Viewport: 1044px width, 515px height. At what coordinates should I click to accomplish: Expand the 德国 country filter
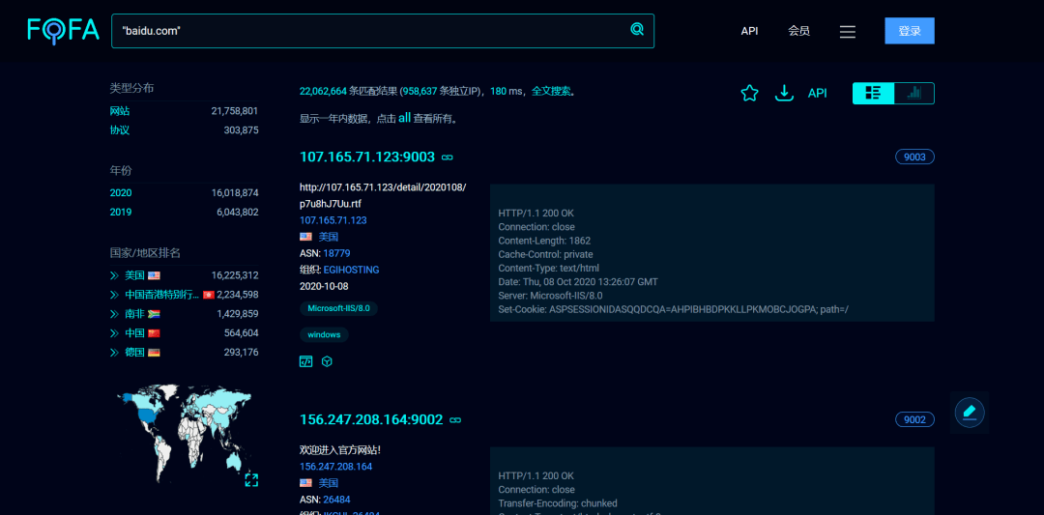coord(115,353)
